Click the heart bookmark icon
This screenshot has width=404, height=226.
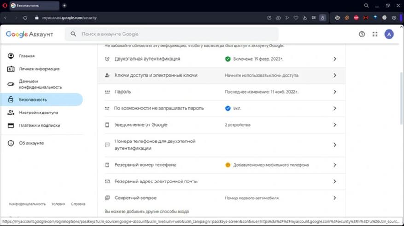(x=296, y=18)
